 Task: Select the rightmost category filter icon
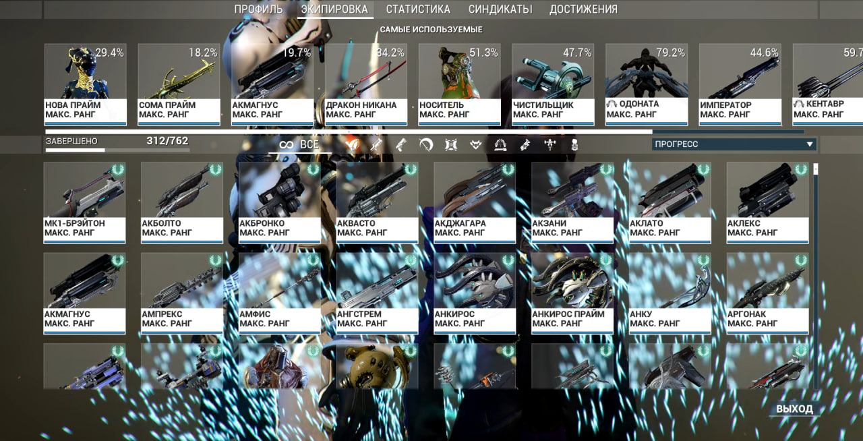point(574,144)
